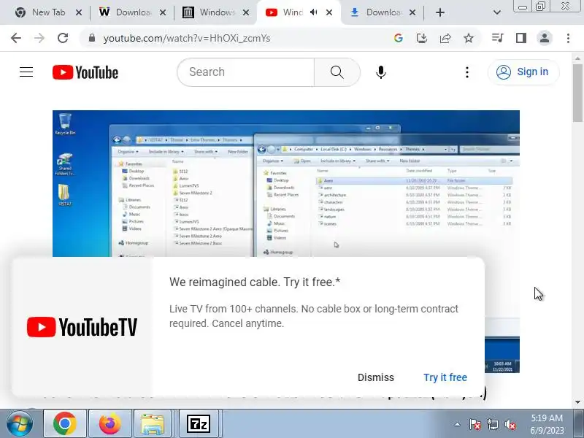Image resolution: width=584 pixels, height=438 pixels.
Task: Open the Chrome profile avatar
Action: [x=545, y=38]
